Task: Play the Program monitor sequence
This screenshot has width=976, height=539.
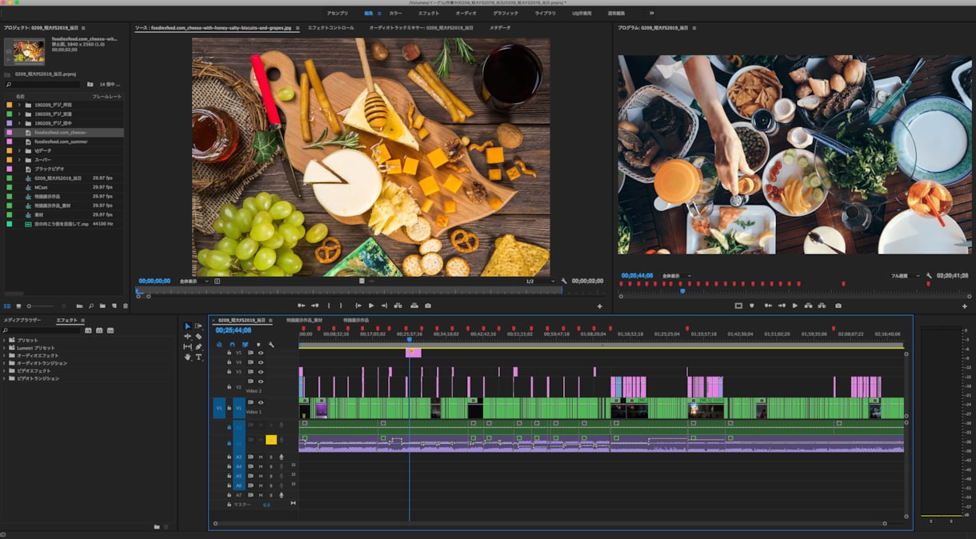Action: [x=794, y=305]
